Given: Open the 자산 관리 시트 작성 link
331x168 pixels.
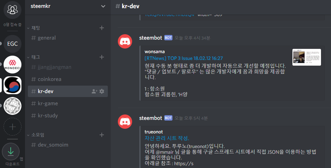Looking at the screenshot, I should [167, 138].
